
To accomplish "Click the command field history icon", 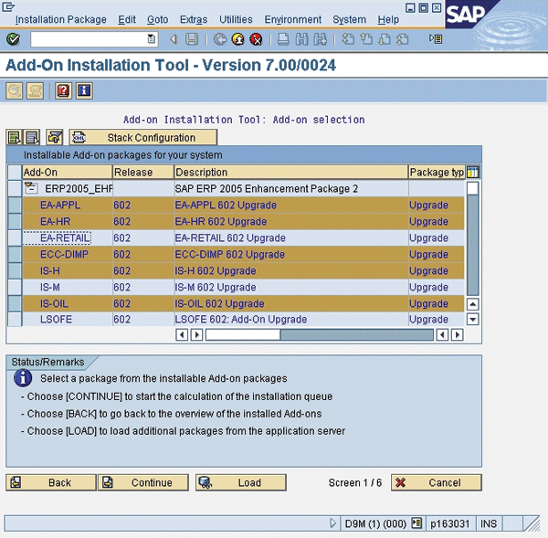I will pos(152,38).
